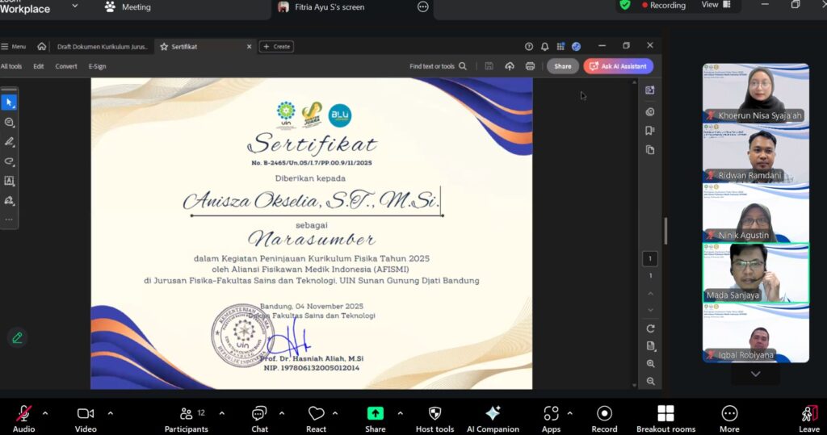Screen dimensions: 827x435
Task: Open React emoji reactions
Action: [316, 416]
